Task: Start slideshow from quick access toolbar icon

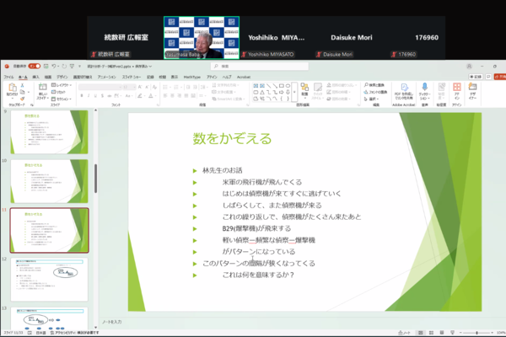Action: [x=72, y=66]
